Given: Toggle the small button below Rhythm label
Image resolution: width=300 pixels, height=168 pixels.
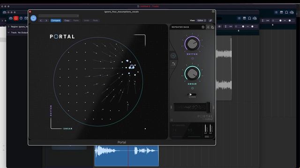Looking at the screenshot, I should tap(193, 58).
